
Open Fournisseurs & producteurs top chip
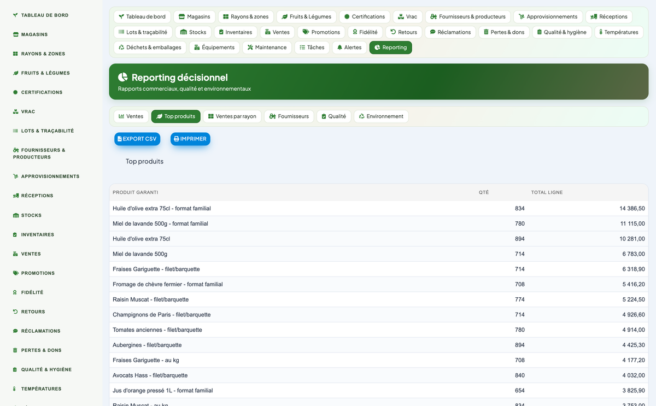468,17
